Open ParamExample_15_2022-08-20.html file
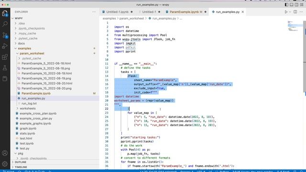 coord(47,84)
